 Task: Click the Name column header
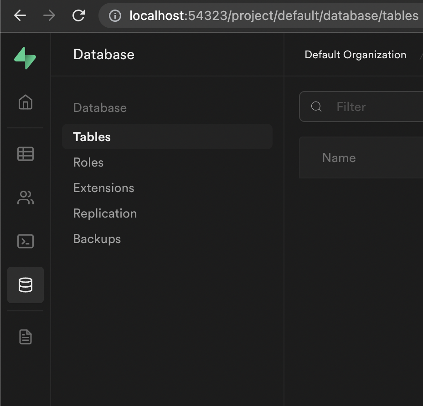point(339,157)
